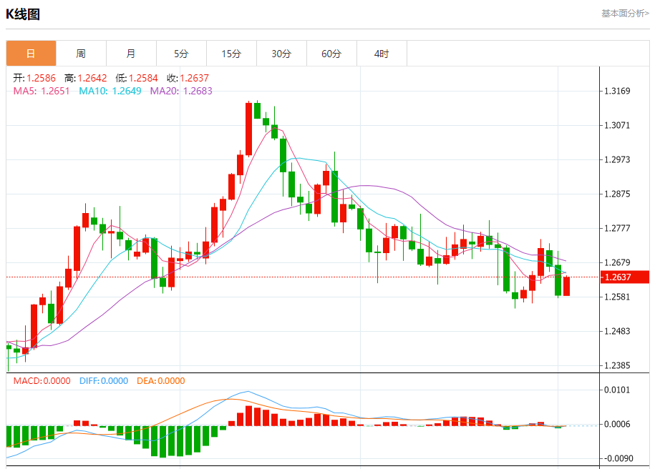Image resolution: width=660 pixels, height=469 pixels.
Task: Switch to the 周 weekly tab
Action: (x=81, y=54)
